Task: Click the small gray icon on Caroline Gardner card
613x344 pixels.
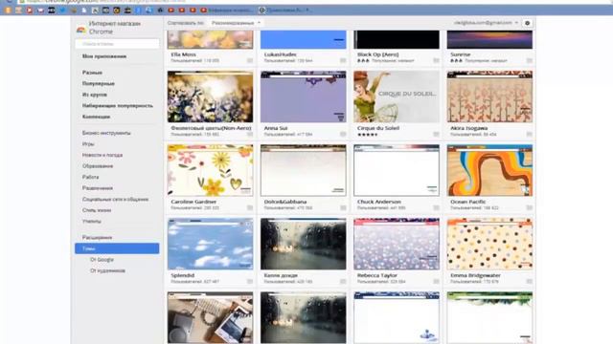Action: tap(249, 208)
